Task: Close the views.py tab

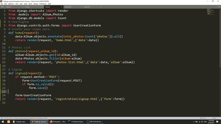Action: pyautogui.click(x=61, y=7)
